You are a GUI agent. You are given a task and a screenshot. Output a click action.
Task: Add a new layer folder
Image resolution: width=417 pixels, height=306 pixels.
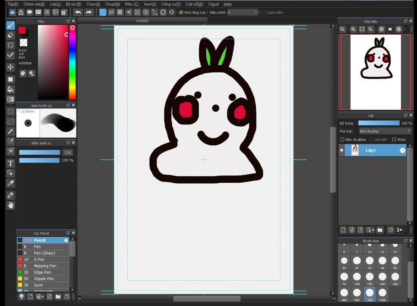[380, 230]
